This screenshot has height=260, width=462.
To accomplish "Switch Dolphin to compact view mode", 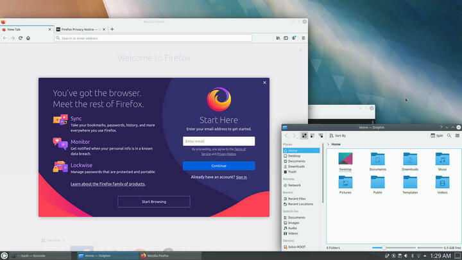I will click(x=312, y=135).
